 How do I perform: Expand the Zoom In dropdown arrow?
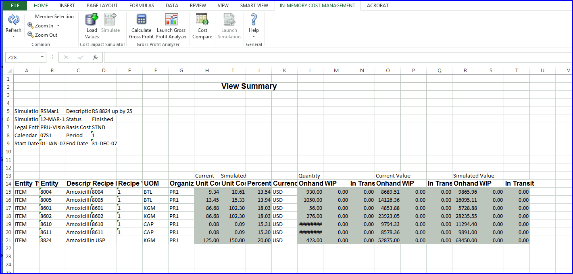[x=58, y=26]
